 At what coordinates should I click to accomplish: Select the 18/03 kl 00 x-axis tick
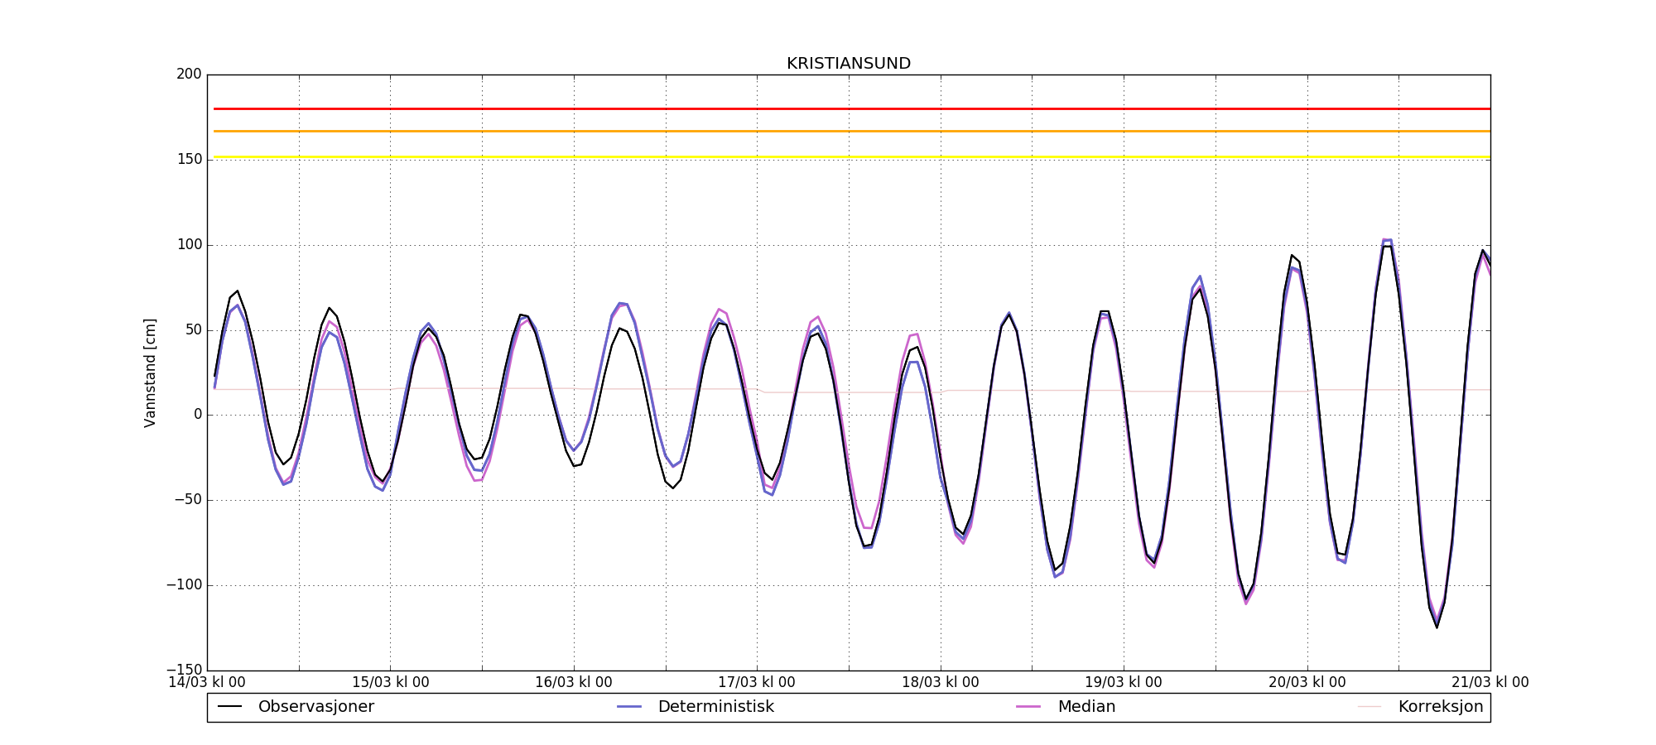[x=940, y=683]
